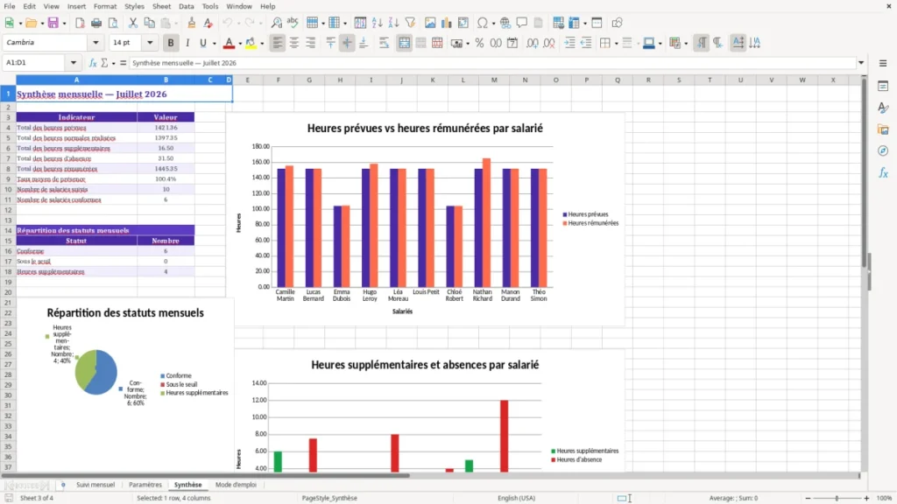The image size is (897, 504).
Task: Switch to the Suivi mensuel sheet tab
Action: coord(95,485)
